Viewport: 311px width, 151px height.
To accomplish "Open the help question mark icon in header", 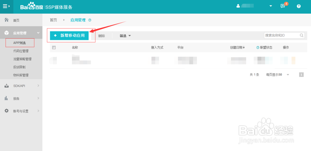I will click(x=299, y=6).
